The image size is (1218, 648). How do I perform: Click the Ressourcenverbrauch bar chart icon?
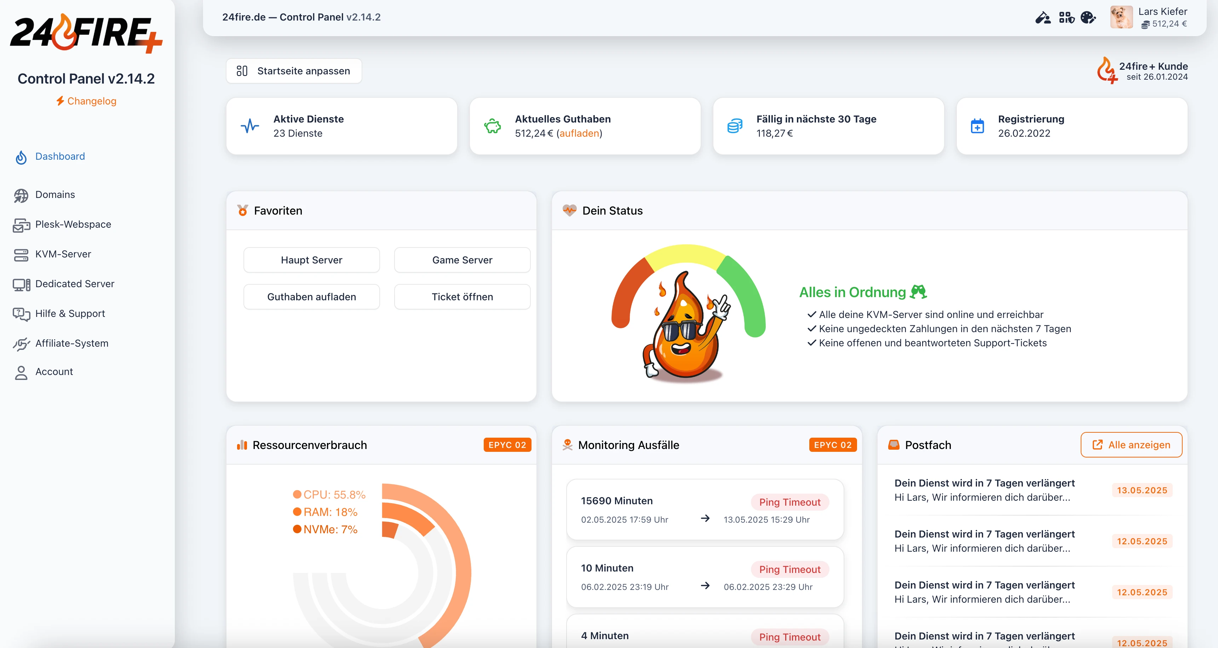[242, 445]
